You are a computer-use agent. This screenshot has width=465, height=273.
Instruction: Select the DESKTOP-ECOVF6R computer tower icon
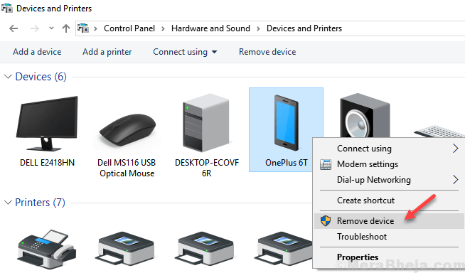(206, 123)
